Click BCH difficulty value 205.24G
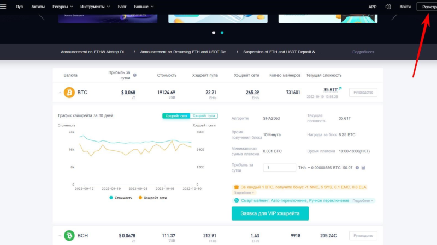This screenshot has width=437, height=245. tap(328, 236)
